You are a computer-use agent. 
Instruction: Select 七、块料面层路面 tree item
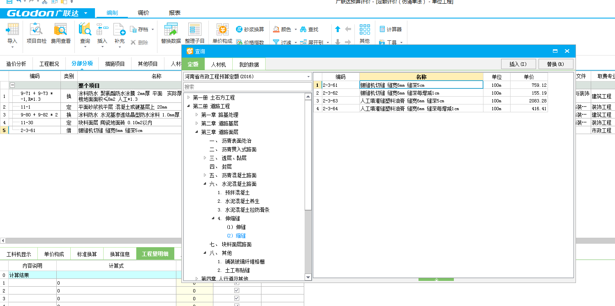coord(230,244)
